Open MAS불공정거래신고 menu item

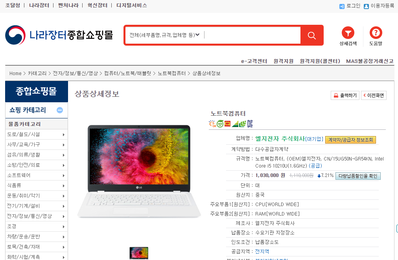pyautogui.click(x=370, y=61)
